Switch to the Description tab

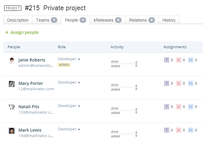pos(18,20)
